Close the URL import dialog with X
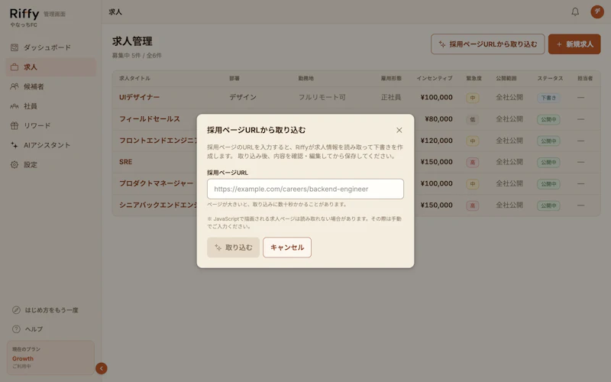This screenshot has height=382, width=611. point(399,130)
